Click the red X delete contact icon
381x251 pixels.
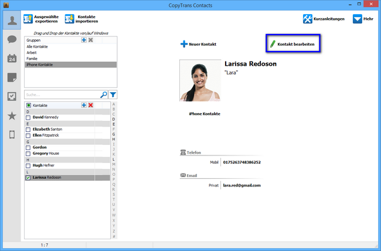91,104
